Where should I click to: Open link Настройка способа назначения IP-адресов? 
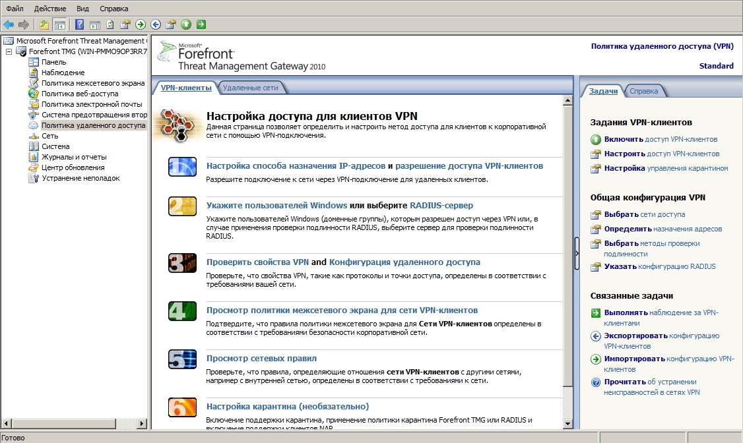[x=296, y=165]
